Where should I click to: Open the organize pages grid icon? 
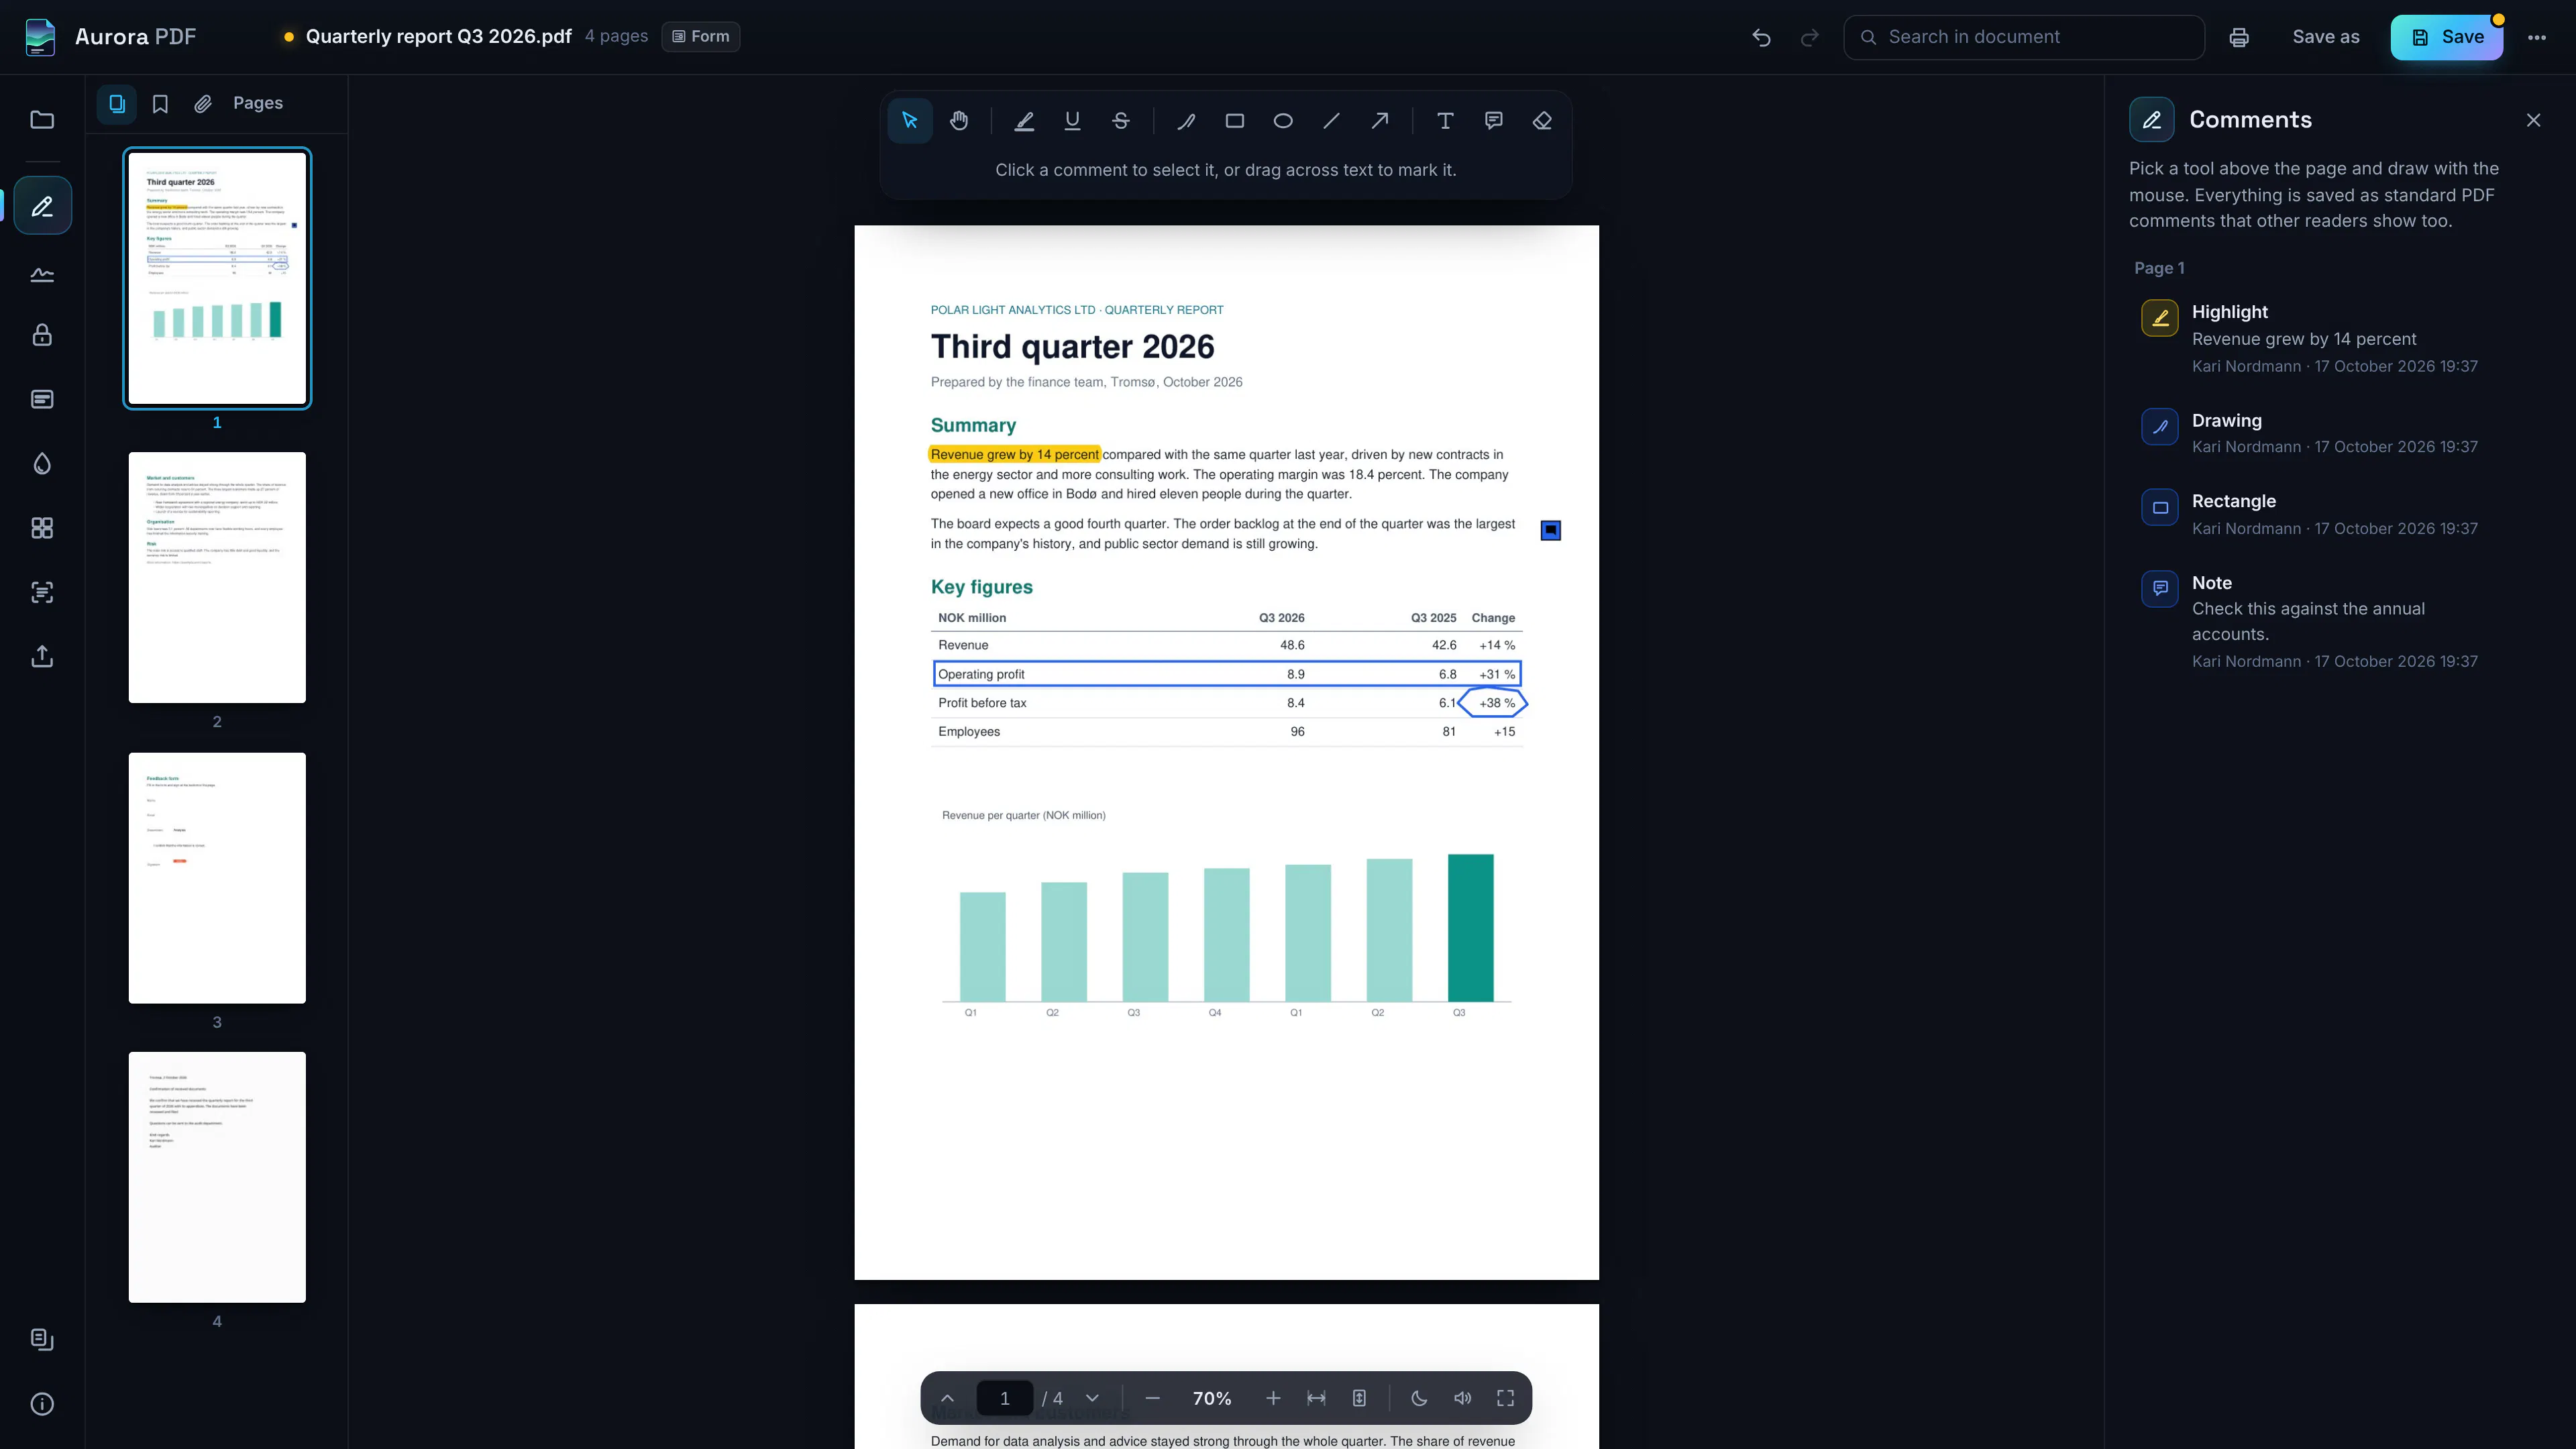42,528
